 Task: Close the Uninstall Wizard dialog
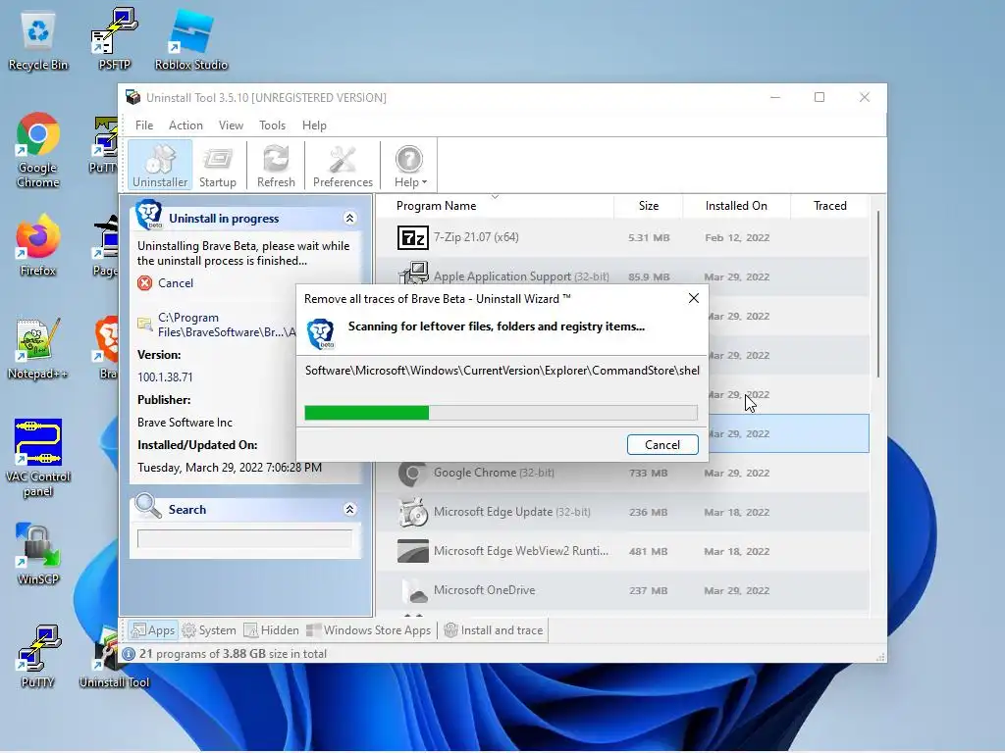[694, 298]
